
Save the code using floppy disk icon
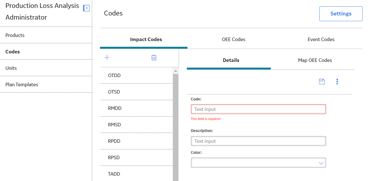(x=322, y=81)
